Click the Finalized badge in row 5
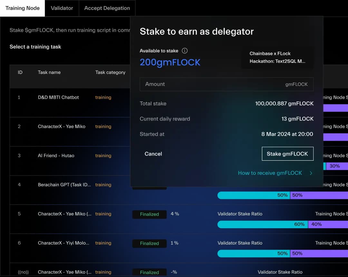 (x=150, y=214)
